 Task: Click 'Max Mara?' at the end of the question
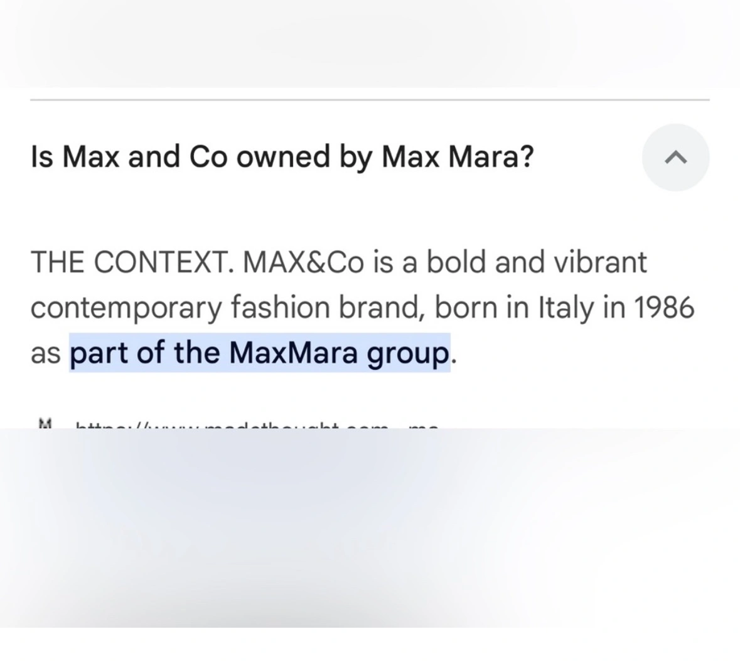coord(458,157)
